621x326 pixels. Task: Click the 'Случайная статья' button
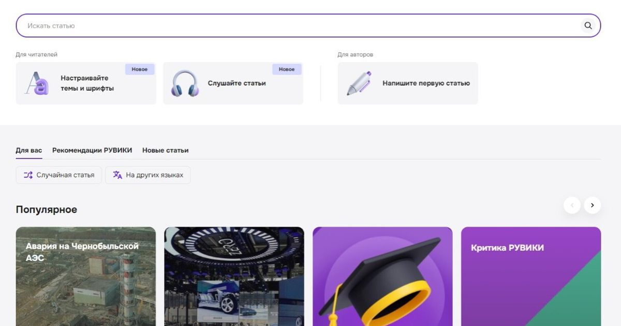(59, 175)
